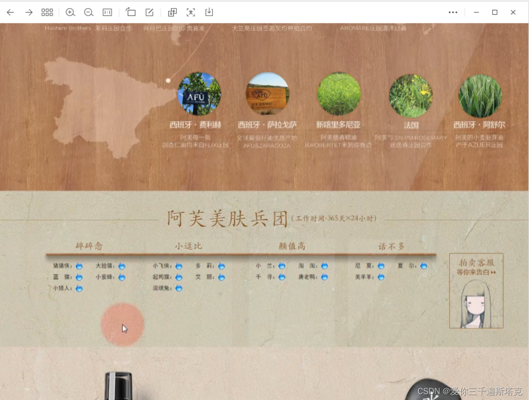
Task: Click the chat icon next to 尼莫
Action: (x=381, y=266)
